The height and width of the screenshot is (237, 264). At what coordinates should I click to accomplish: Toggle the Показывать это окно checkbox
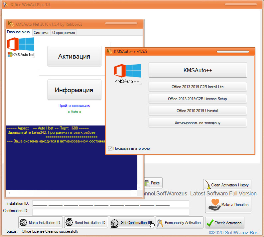(110, 148)
